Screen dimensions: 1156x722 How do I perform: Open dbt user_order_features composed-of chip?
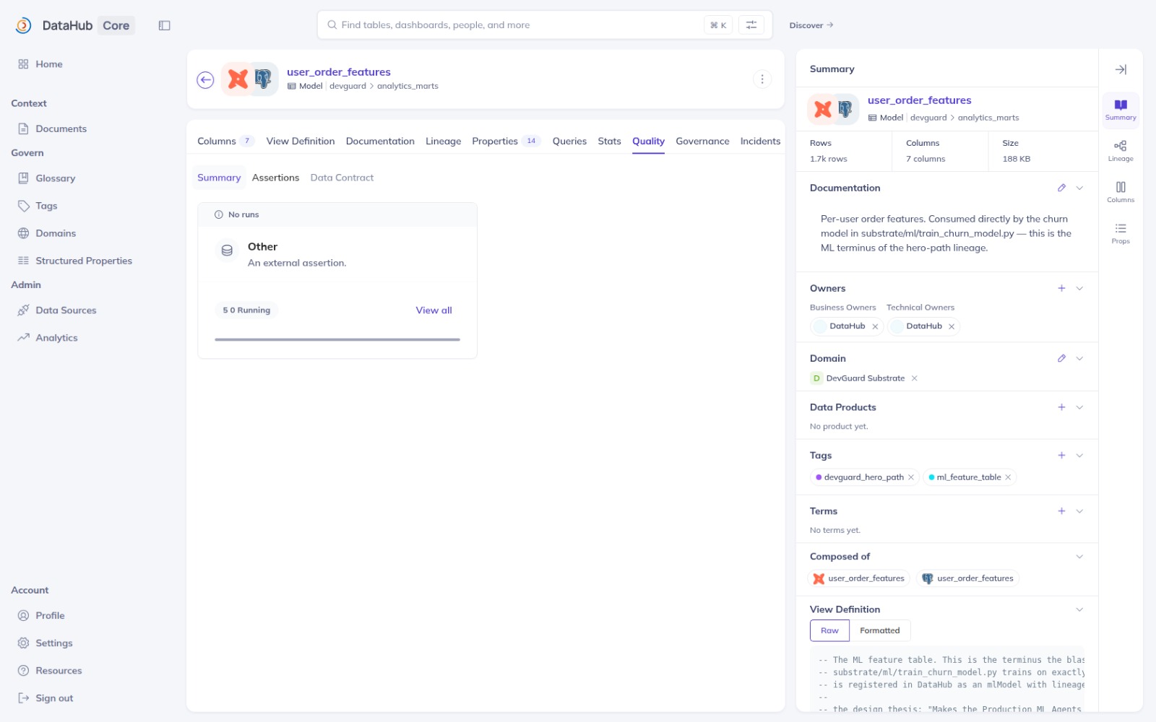[x=858, y=578]
